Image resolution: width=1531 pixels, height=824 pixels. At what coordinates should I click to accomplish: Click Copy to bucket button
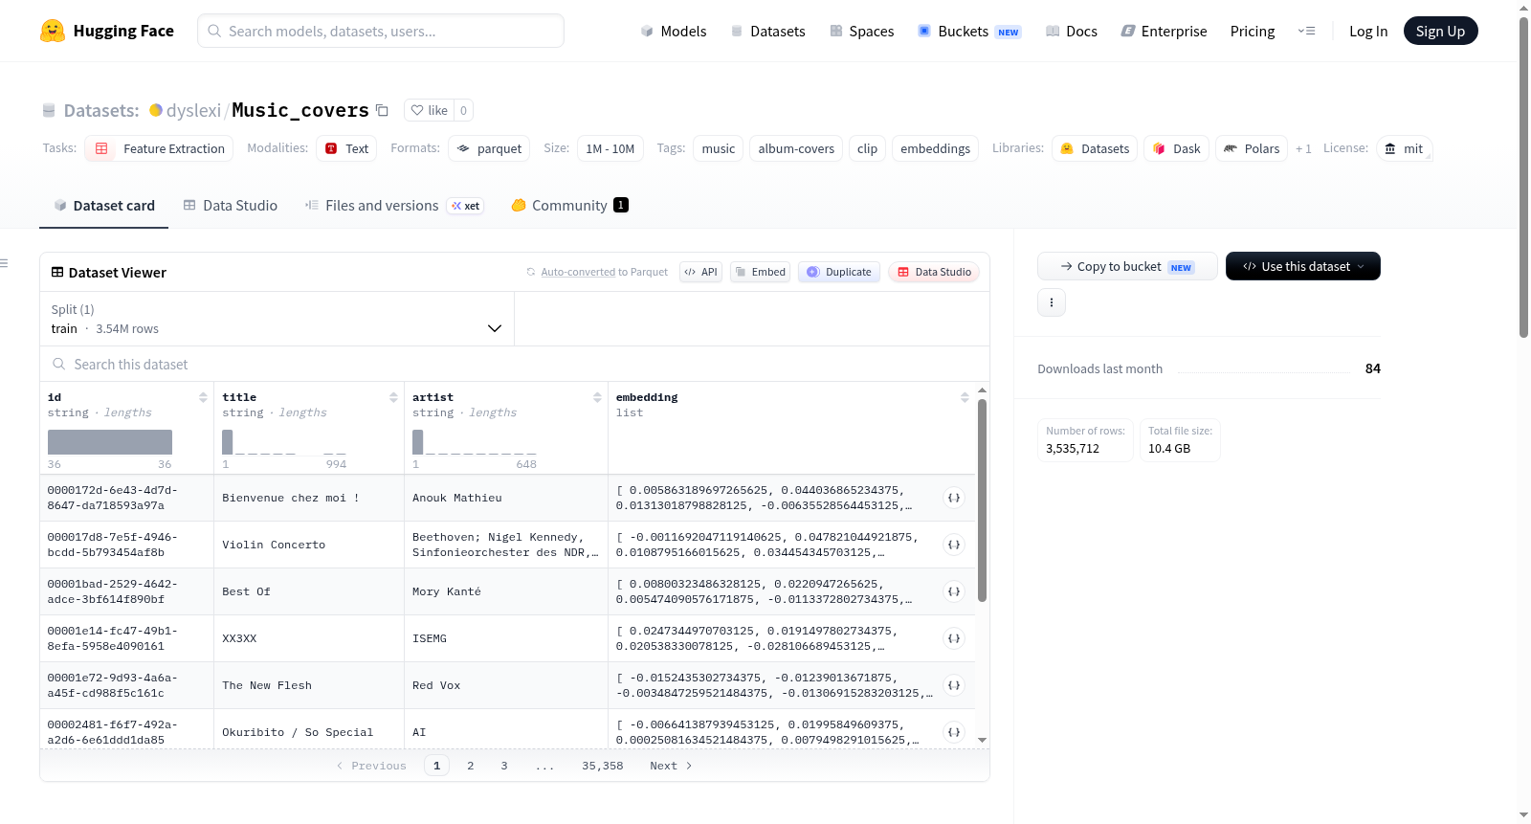coord(1127,266)
